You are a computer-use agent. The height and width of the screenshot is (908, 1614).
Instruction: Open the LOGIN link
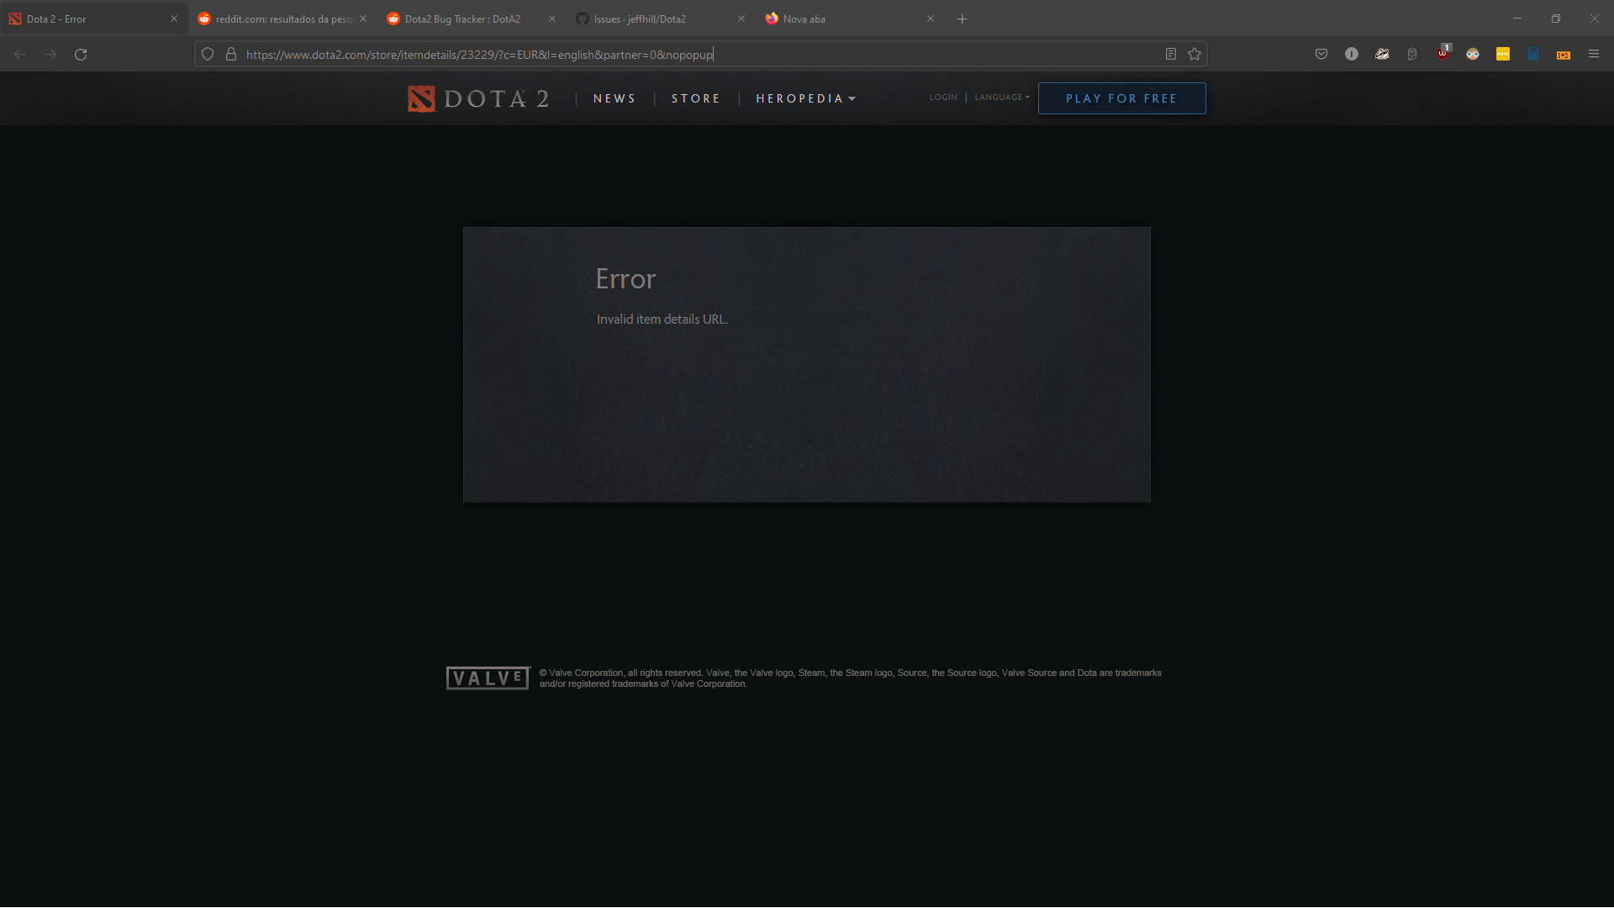coord(943,98)
